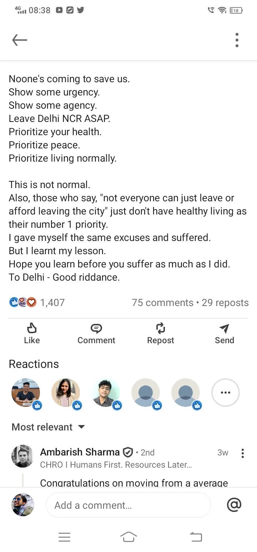Show more reactions with ellipsis circle
This screenshot has height=552, width=257.
tap(225, 393)
